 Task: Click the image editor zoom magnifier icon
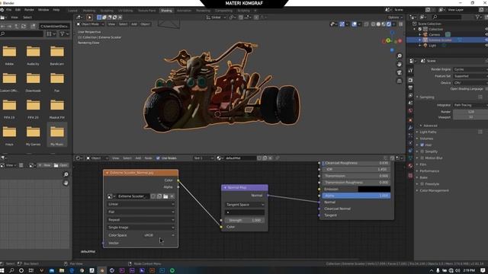66,174
